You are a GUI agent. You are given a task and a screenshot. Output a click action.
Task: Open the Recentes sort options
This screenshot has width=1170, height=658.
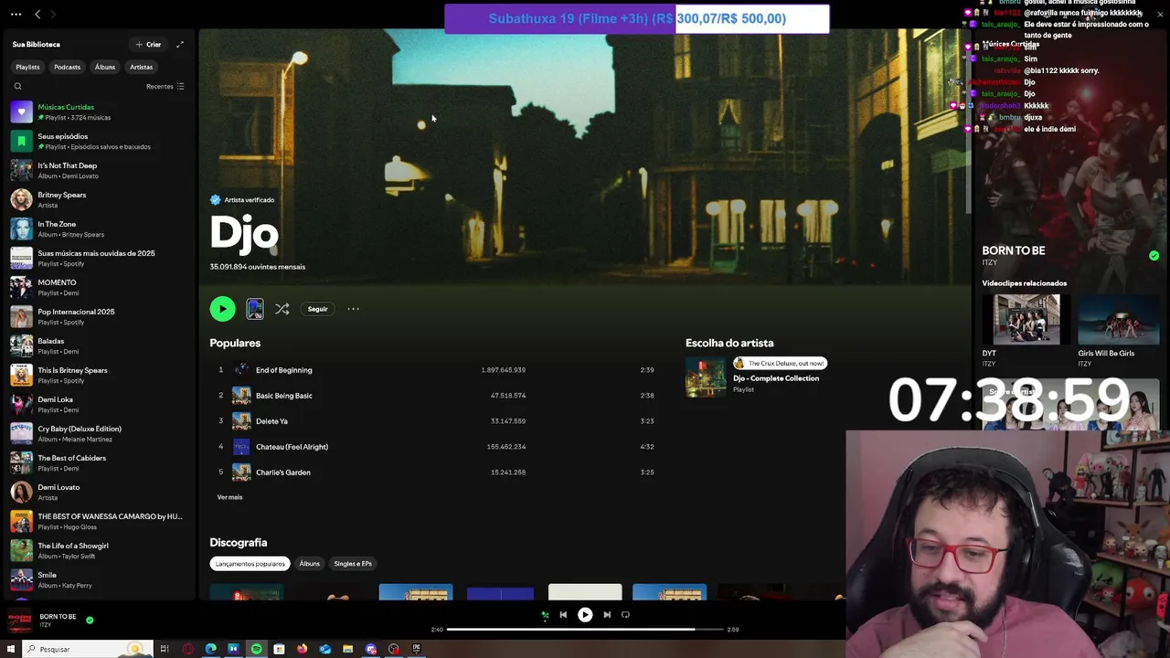[165, 87]
